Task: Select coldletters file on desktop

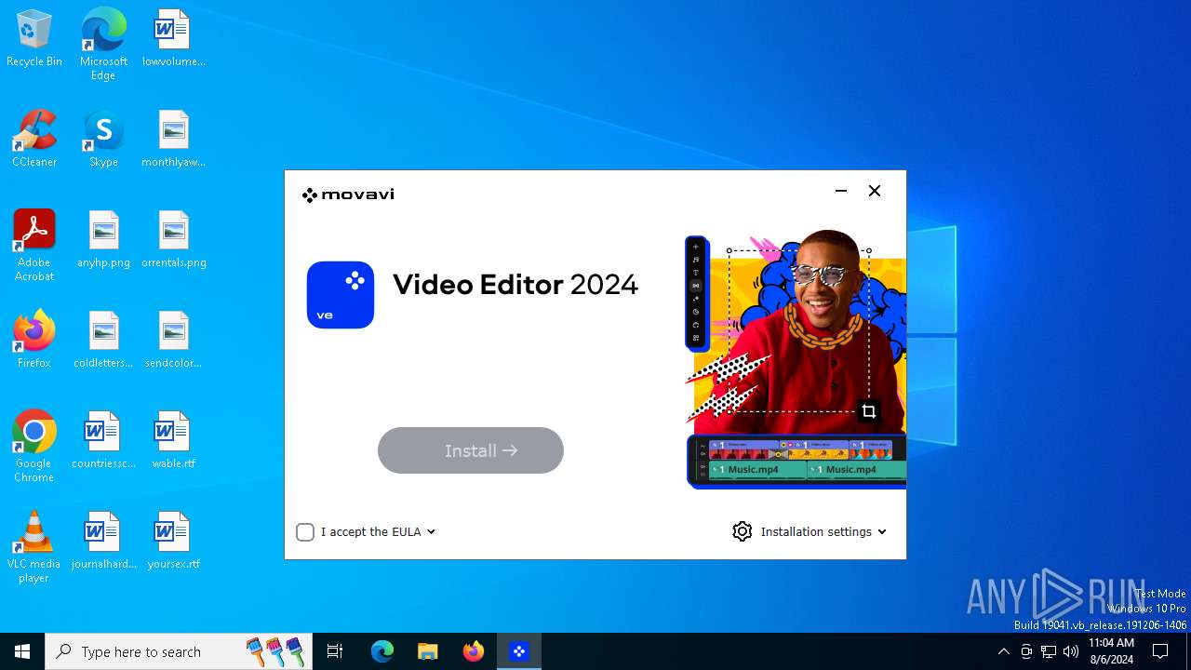Action: point(103,341)
